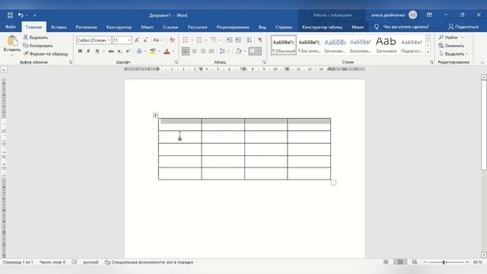Viewport: 487px width, 274px height.
Task: Justify the text alignment
Action: point(212,51)
